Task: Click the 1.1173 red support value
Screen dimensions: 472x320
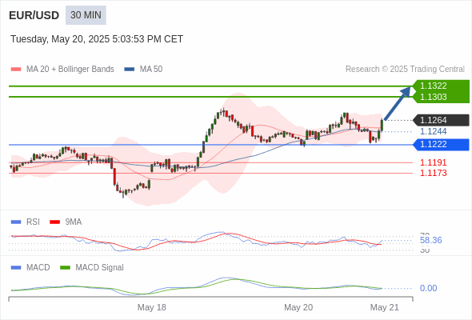Action: (x=433, y=173)
